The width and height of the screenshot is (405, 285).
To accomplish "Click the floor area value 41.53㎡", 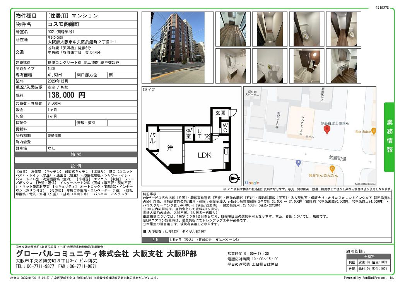I will pyautogui.click(x=55, y=75).
